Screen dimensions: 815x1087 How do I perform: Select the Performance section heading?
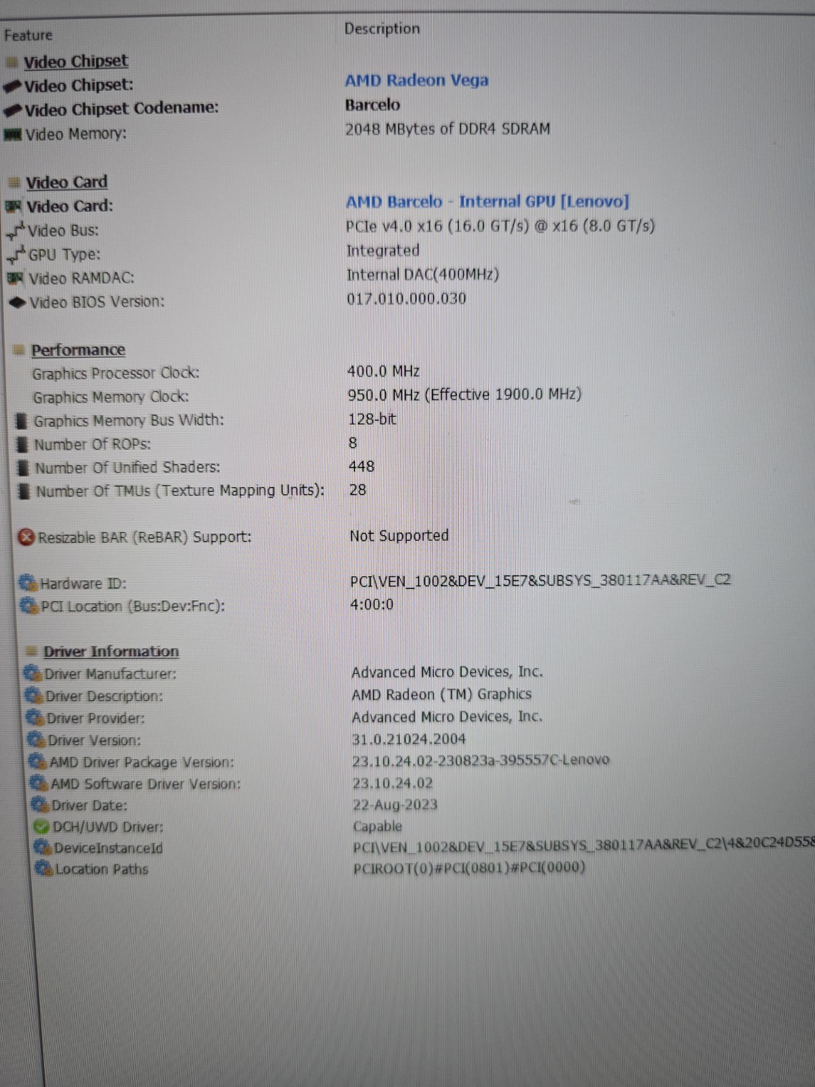[x=78, y=350]
